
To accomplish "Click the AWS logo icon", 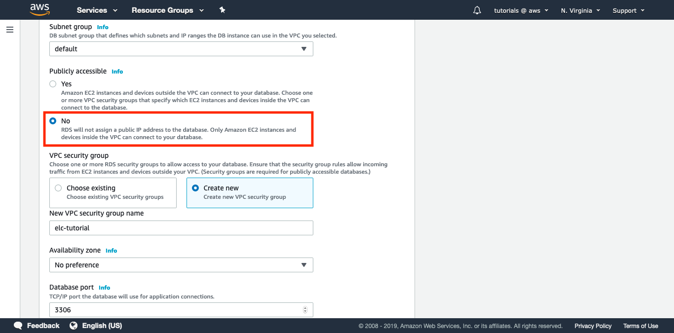I will [x=39, y=9].
